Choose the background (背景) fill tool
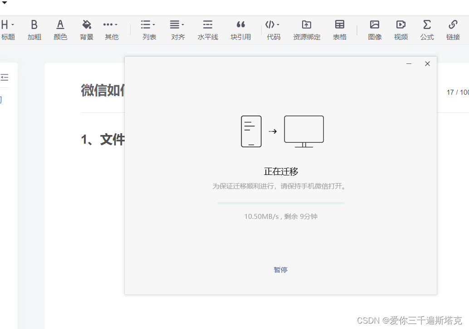469x329 pixels. pyautogui.click(x=87, y=30)
